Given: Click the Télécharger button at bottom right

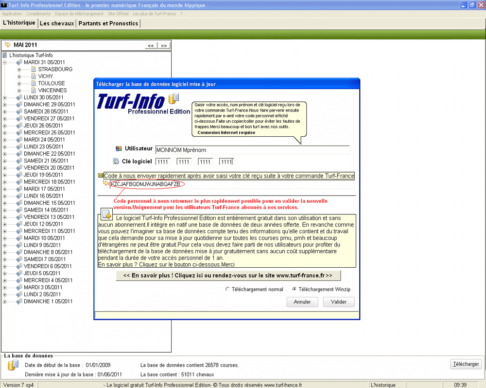Looking at the screenshot, I should coord(466,364).
